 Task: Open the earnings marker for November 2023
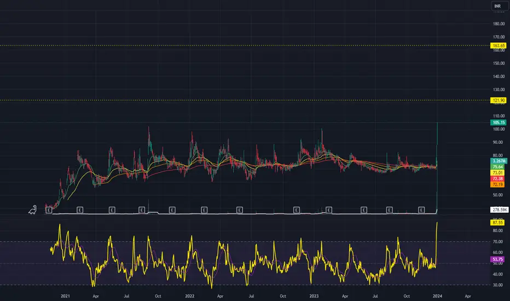421,210
